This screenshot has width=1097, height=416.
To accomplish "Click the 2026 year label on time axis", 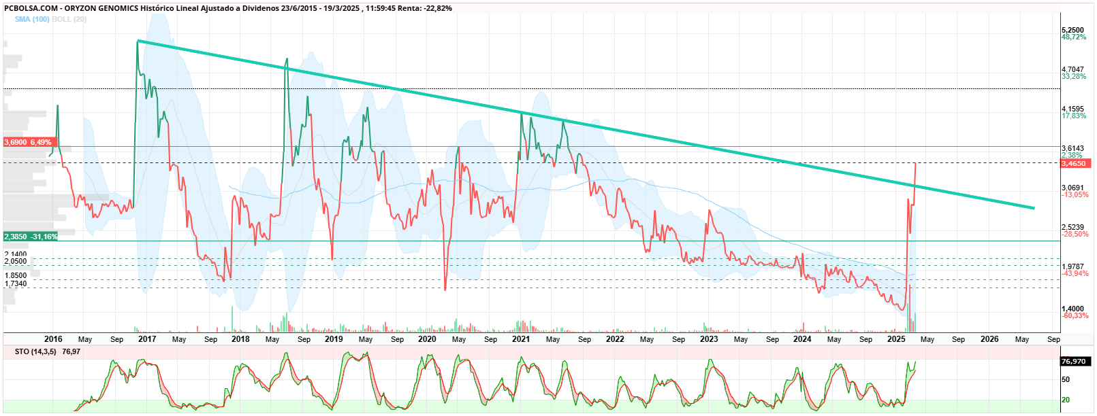I will click(x=989, y=339).
